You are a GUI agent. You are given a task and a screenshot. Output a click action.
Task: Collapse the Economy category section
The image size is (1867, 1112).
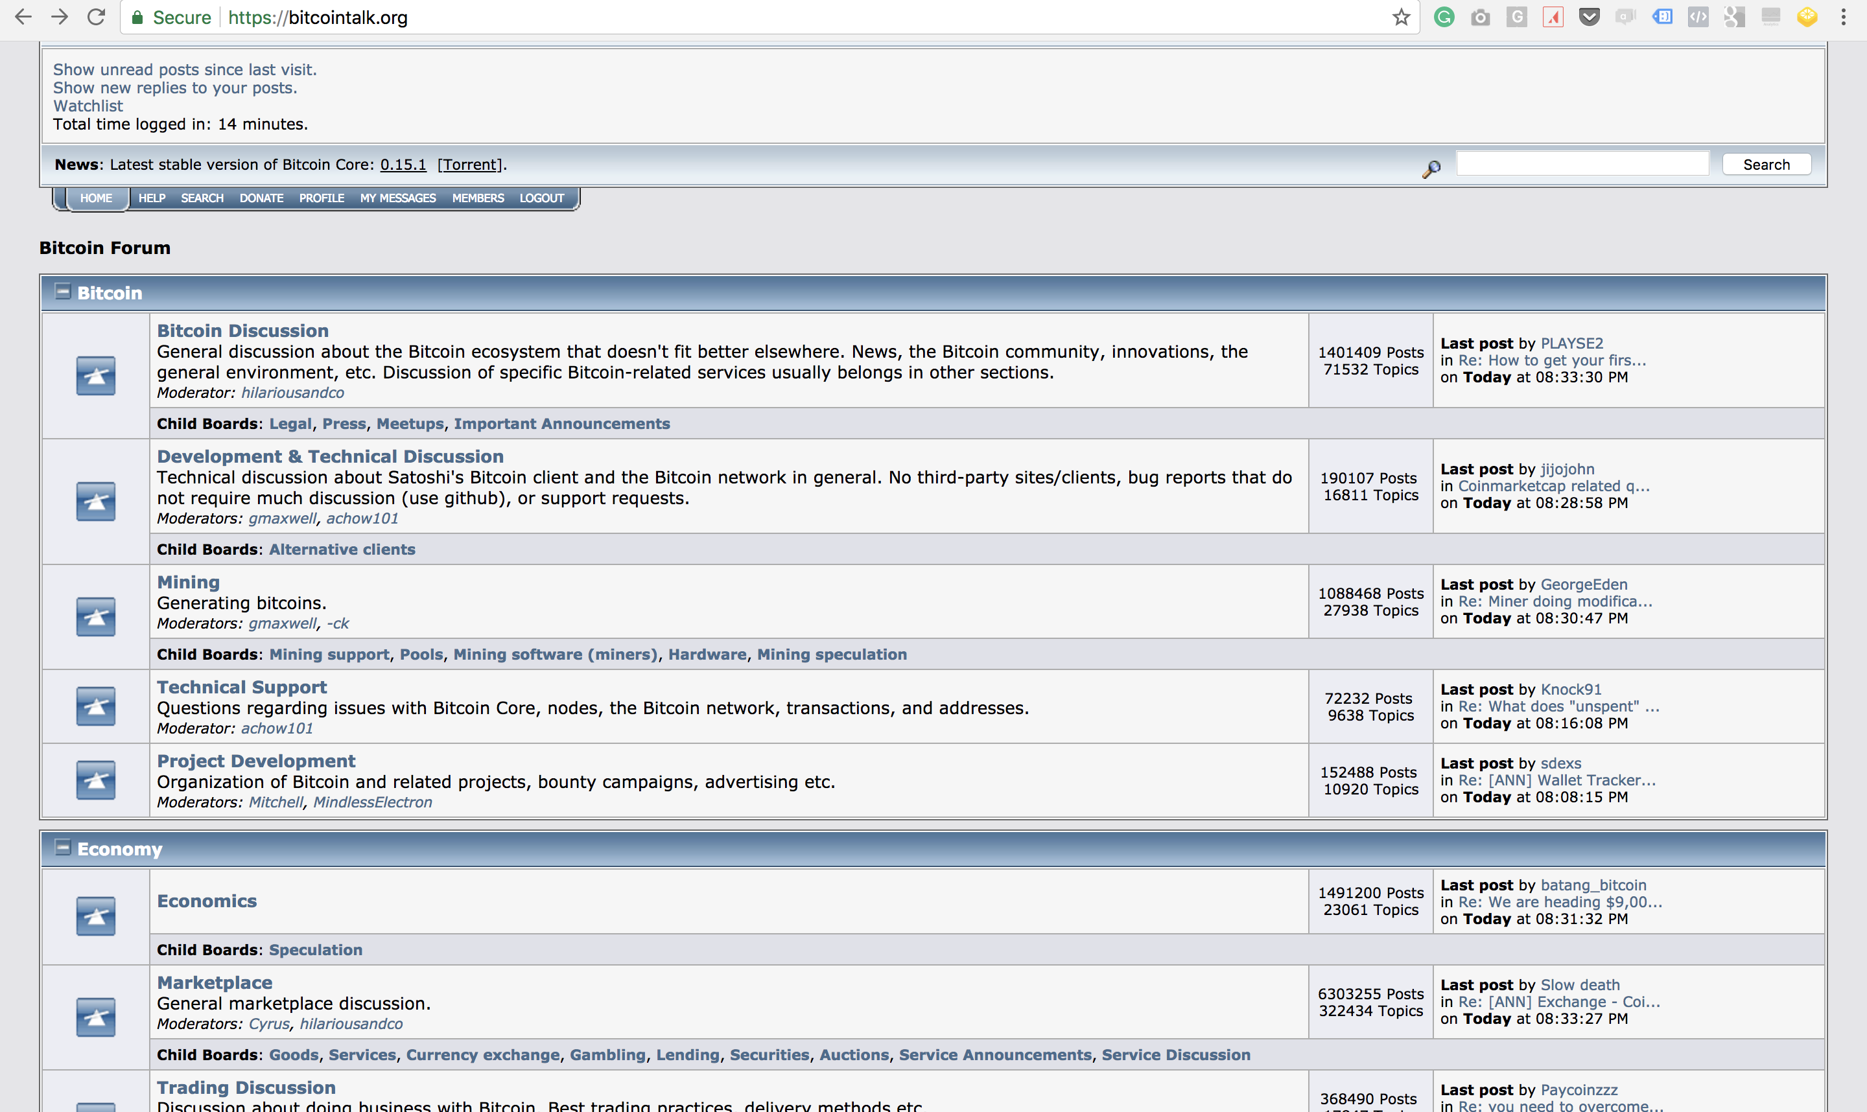tap(63, 848)
